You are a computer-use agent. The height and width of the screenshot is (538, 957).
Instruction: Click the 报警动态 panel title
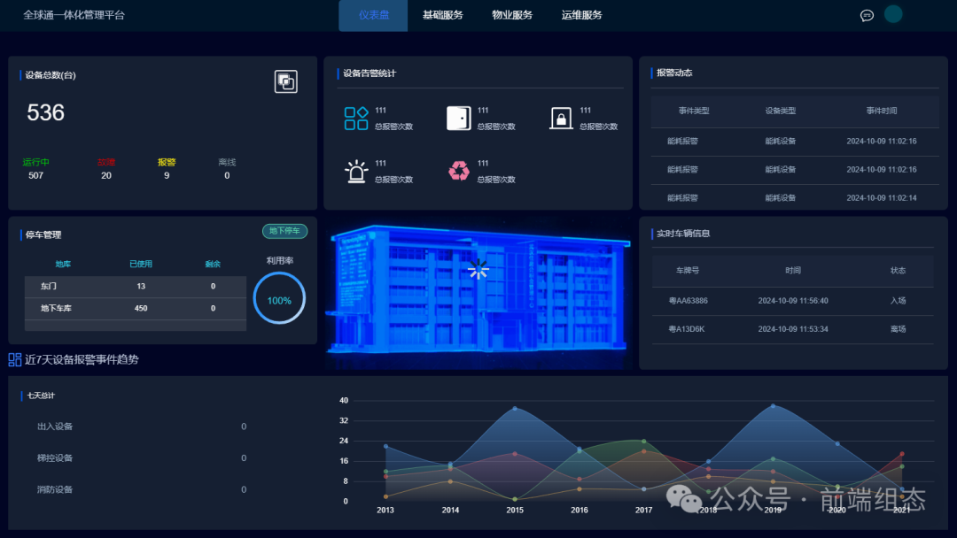tap(674, 73)
